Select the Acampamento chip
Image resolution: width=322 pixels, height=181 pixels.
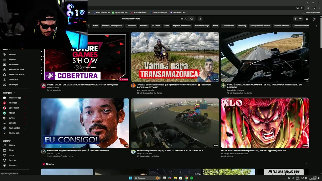click(x=228, y=26)
